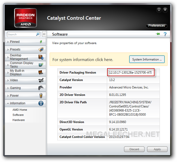Click the Gaming controller icon
177x162 pixels.
(41, 88)
